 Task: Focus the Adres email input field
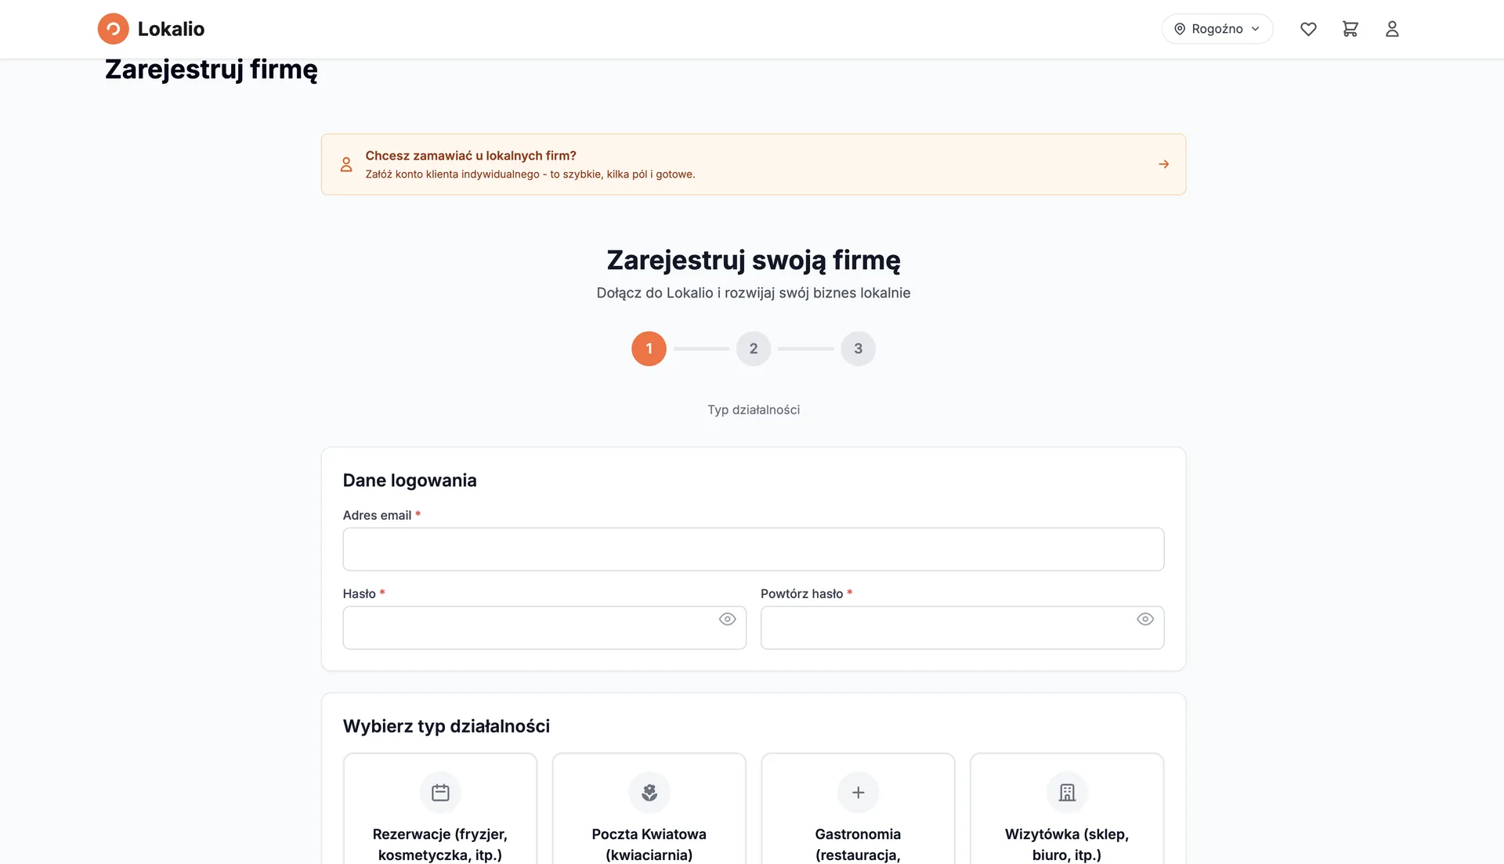[754, 549]
